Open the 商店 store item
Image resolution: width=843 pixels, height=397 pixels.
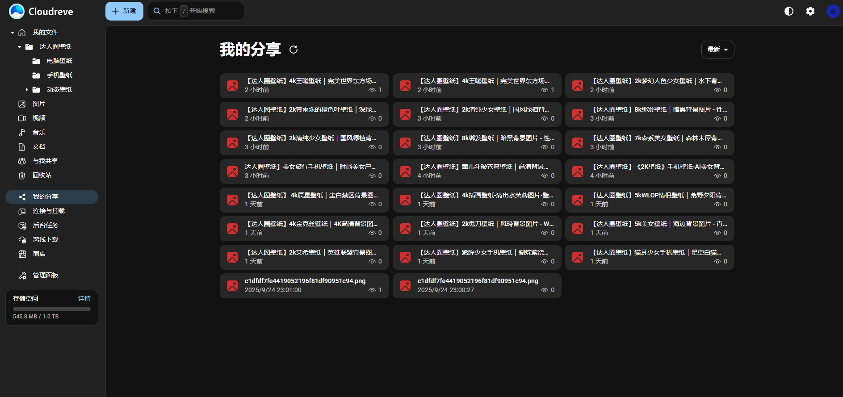point(39,254)
